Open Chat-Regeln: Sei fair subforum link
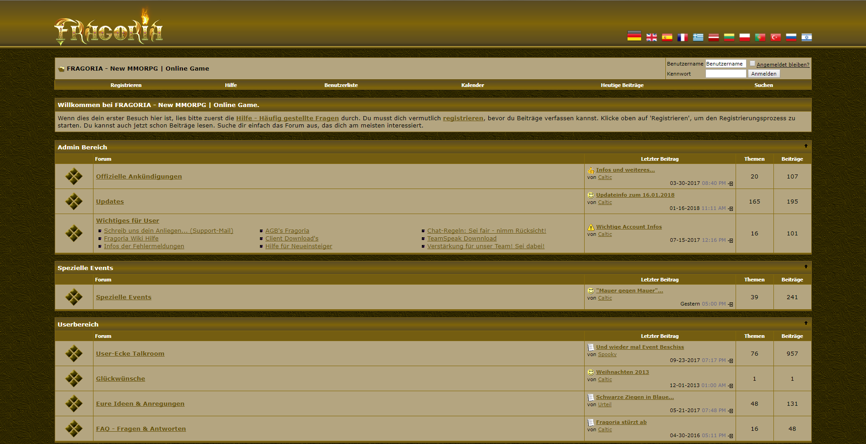This screenshot has height=444, width=866. 487,231
